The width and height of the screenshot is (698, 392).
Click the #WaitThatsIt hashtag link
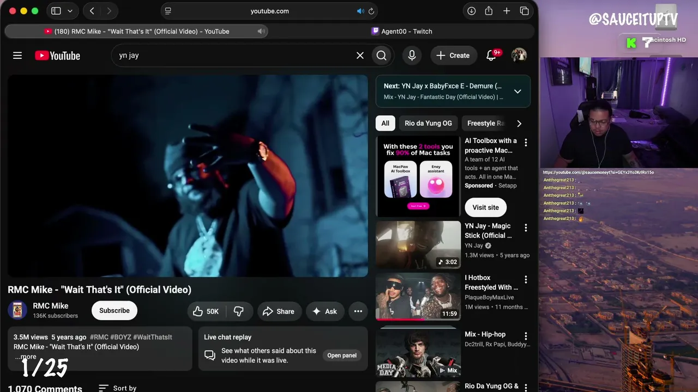(152, 337)
